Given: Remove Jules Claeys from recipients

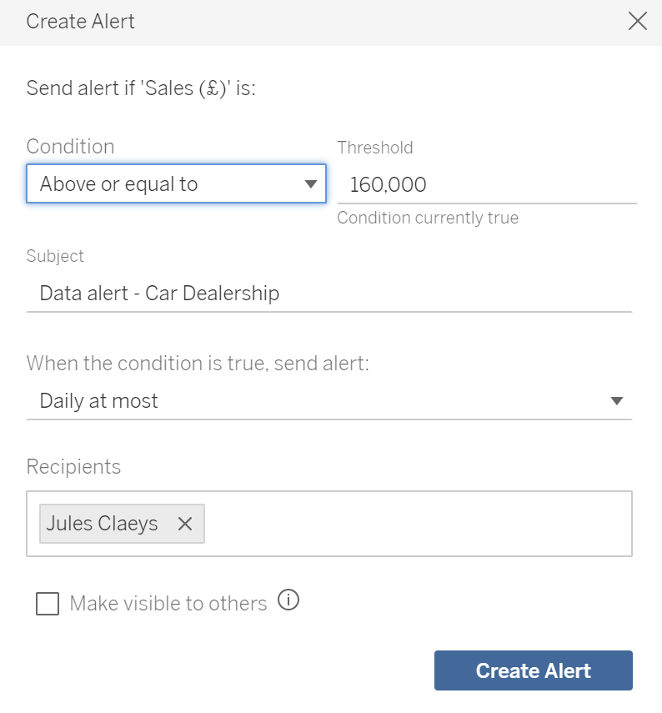Looking at the screenshot, I should [184, 524].
